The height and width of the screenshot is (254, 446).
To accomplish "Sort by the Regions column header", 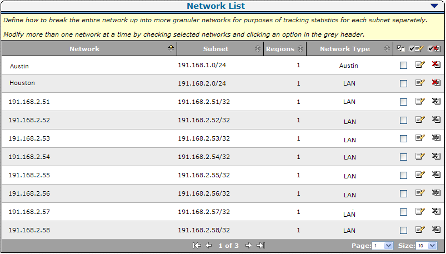I will coord(280,48).
